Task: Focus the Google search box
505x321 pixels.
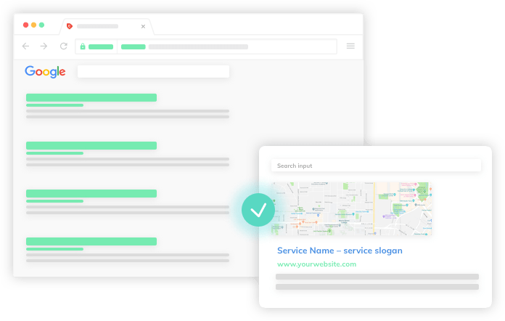Action: click(153, 71)
